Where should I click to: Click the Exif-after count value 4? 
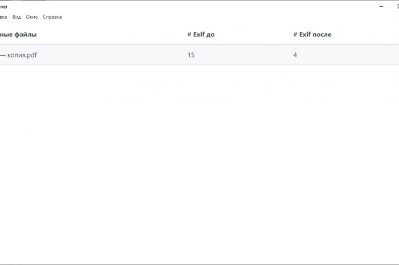click(295, 55)
